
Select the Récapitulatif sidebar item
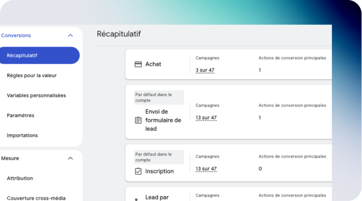[x=40, y=56]
